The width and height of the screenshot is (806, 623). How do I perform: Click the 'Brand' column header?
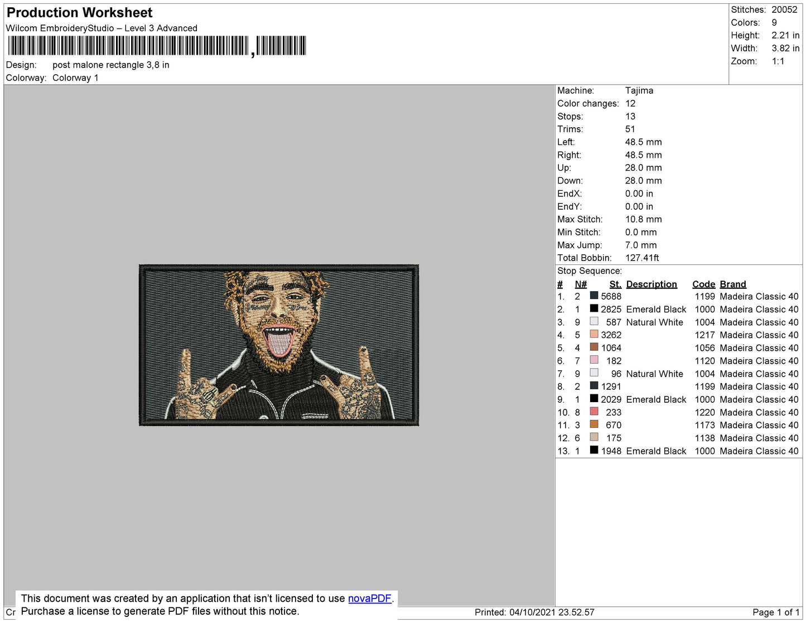point(733,284)
